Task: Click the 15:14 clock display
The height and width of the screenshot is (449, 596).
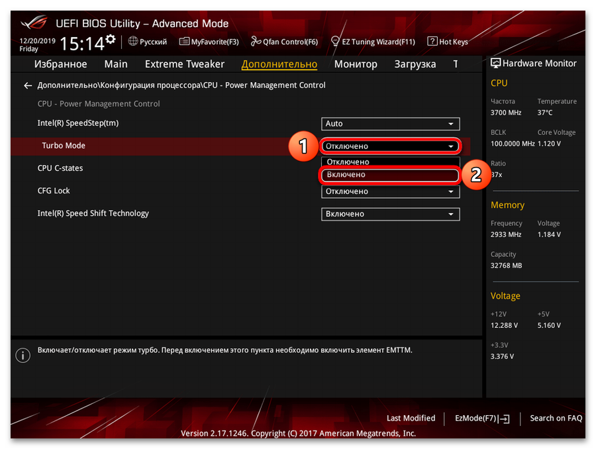Action: click(82, 43)
